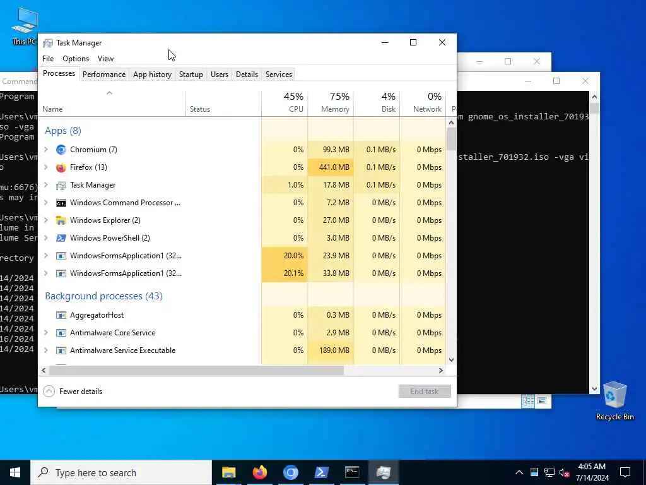Viewport: 646px width, 485px height.
Task: Click the Windows PowerShell process icon
Action: click(x=61, y=238)
